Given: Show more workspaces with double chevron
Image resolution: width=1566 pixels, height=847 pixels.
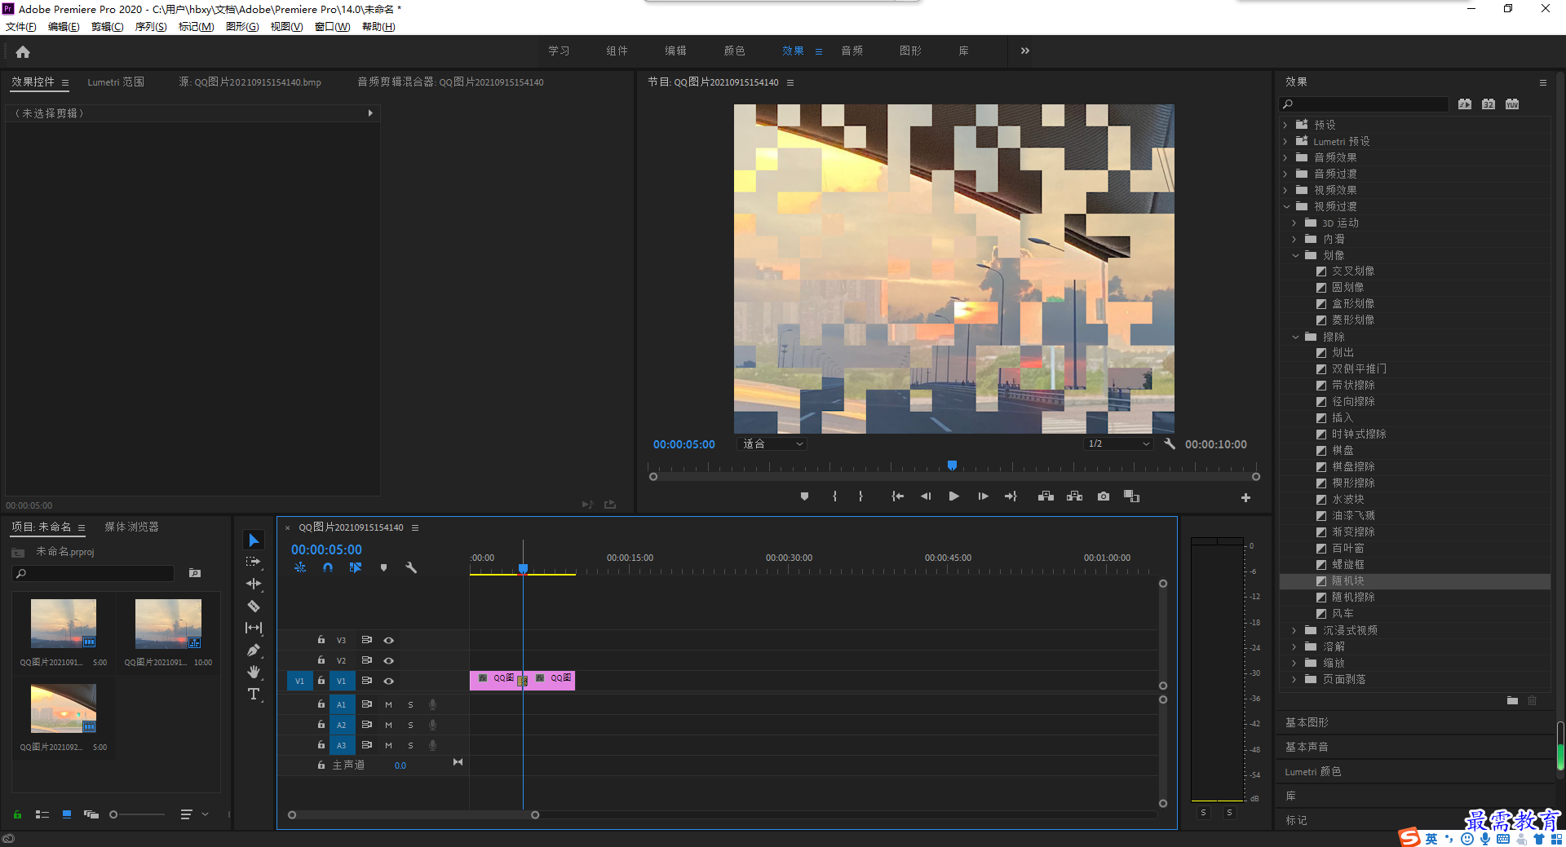Looking at the screenshot, I should point(1025,51).
